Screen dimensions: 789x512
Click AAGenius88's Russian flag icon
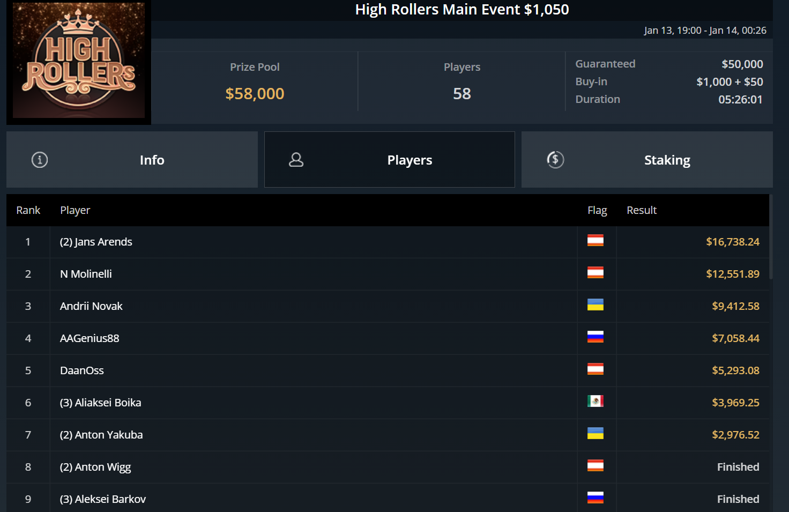595,337
